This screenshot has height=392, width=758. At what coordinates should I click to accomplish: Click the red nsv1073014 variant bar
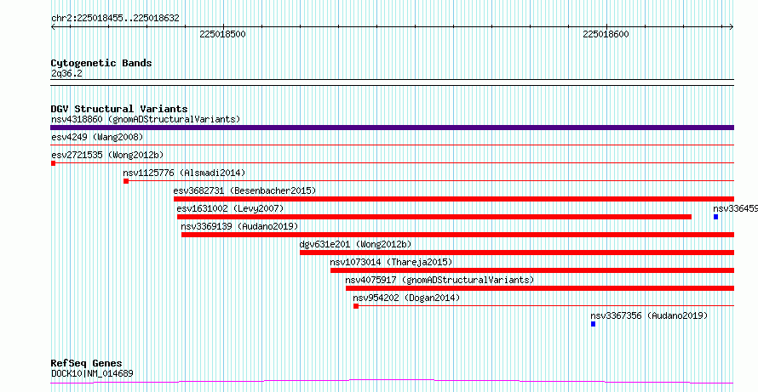(532, 270)
